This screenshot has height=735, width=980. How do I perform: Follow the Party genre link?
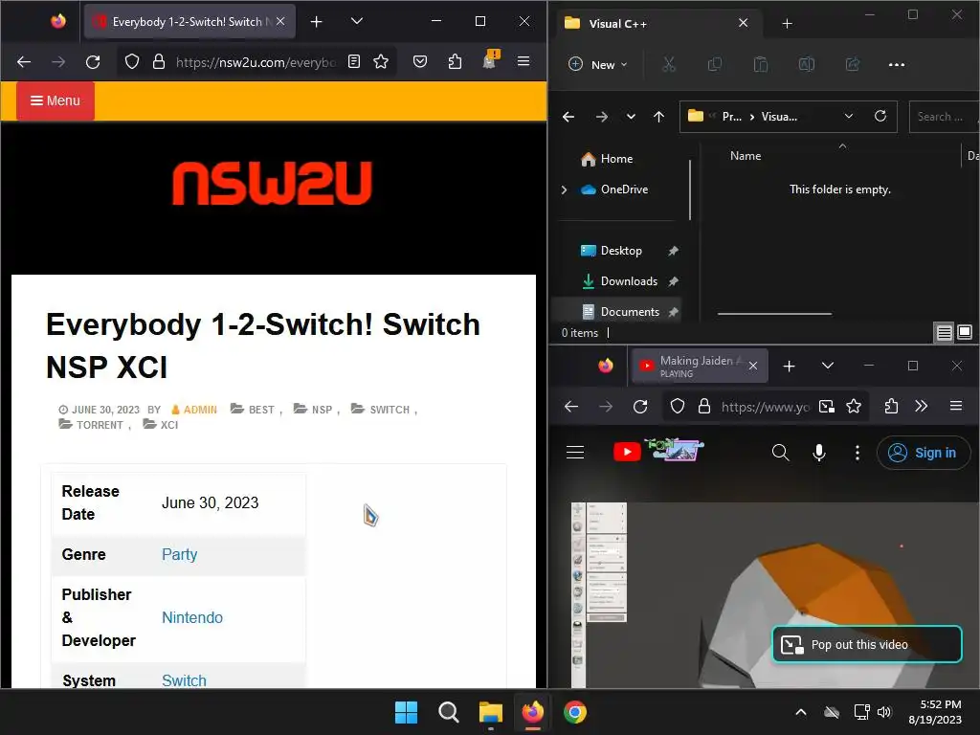pos(179,554)
